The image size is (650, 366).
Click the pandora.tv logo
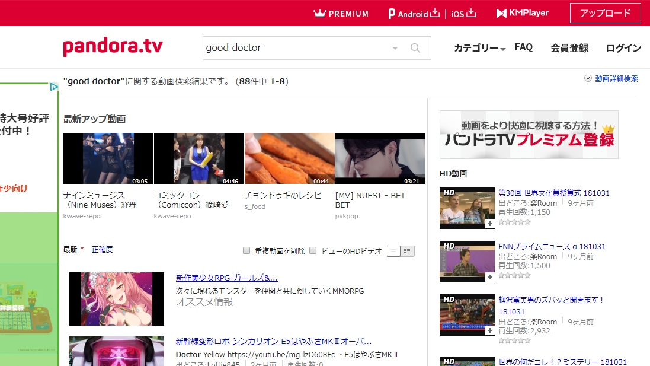(113, 46)
